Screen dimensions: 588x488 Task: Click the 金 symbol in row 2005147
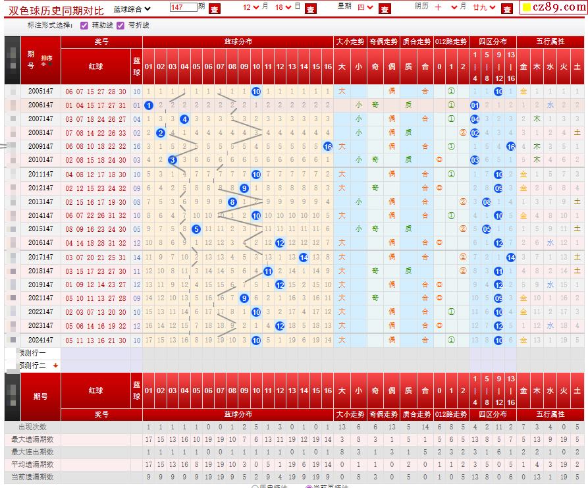pyautogui.click(x=523, y=91)
